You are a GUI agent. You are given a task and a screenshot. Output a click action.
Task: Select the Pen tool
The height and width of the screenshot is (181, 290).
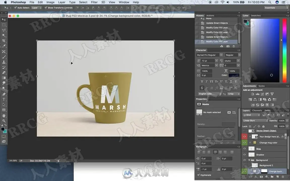[4, 94]
